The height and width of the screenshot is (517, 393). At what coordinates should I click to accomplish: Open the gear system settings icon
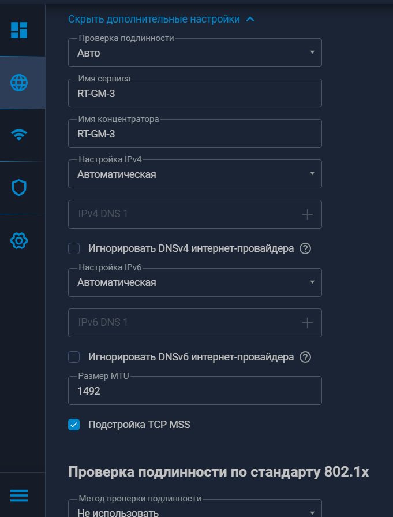[19, 240]
